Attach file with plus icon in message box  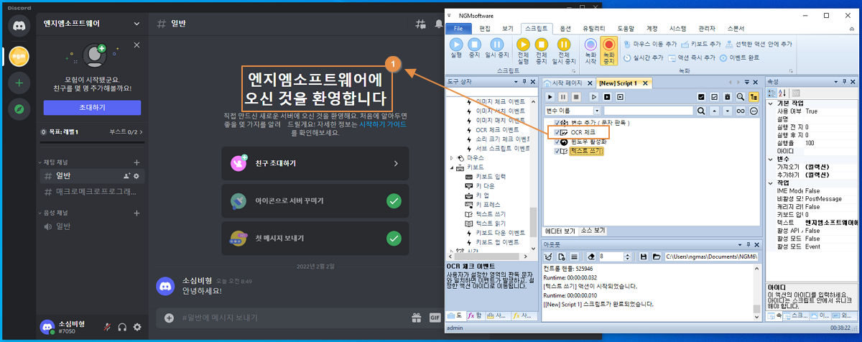pyautogui.click(x=170, y=318)
